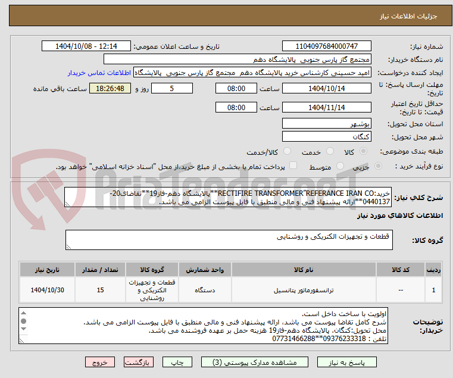This screenshot has width=453, height=378.
Task: Click the تاریخ نیاز column header
Action: tap(48, 270)
